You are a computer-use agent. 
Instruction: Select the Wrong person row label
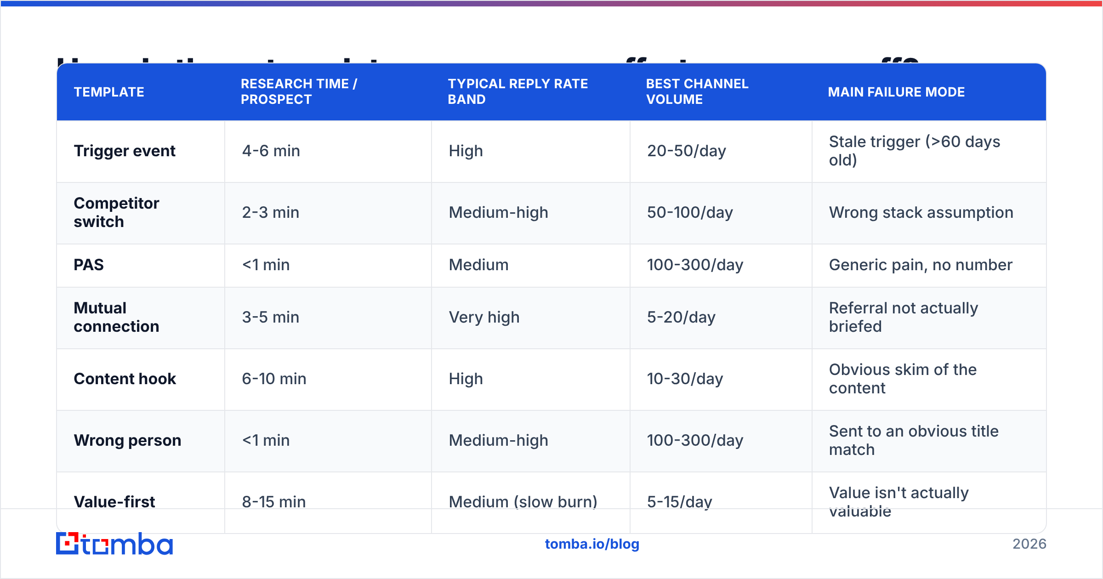127,440
